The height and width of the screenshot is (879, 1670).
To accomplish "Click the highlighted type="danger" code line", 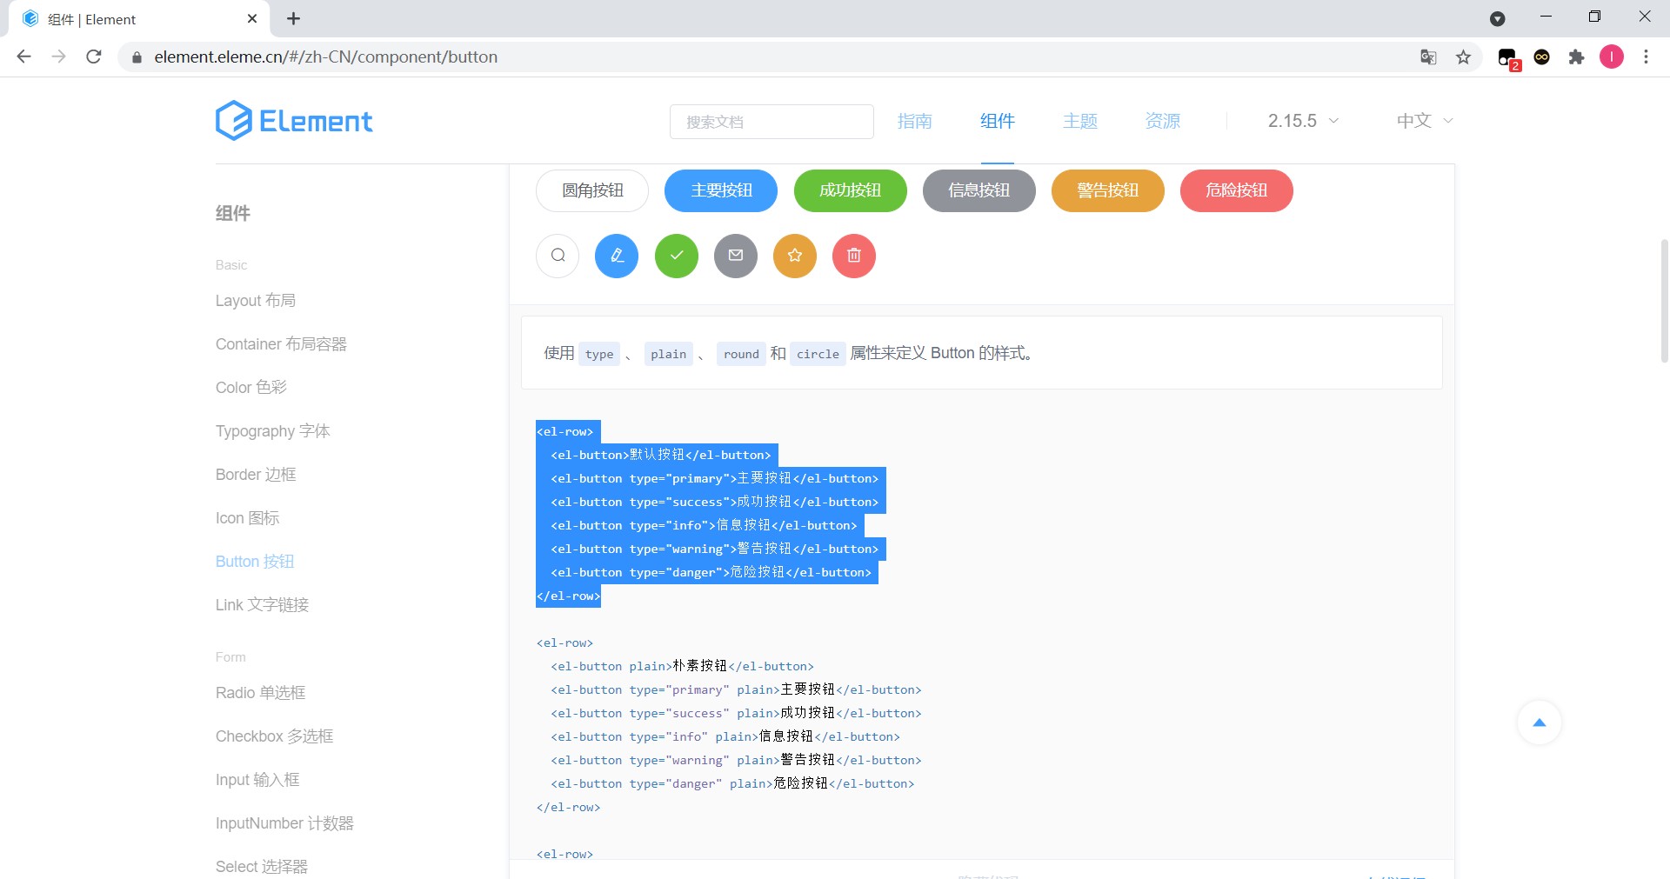I will 711,572.
